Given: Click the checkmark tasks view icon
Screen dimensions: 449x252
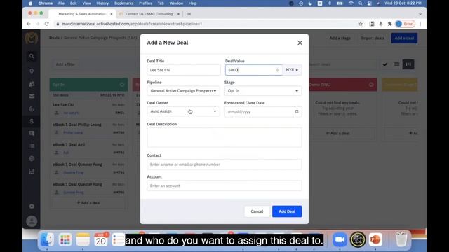Looking at the screenshot, I should point(385,64).
